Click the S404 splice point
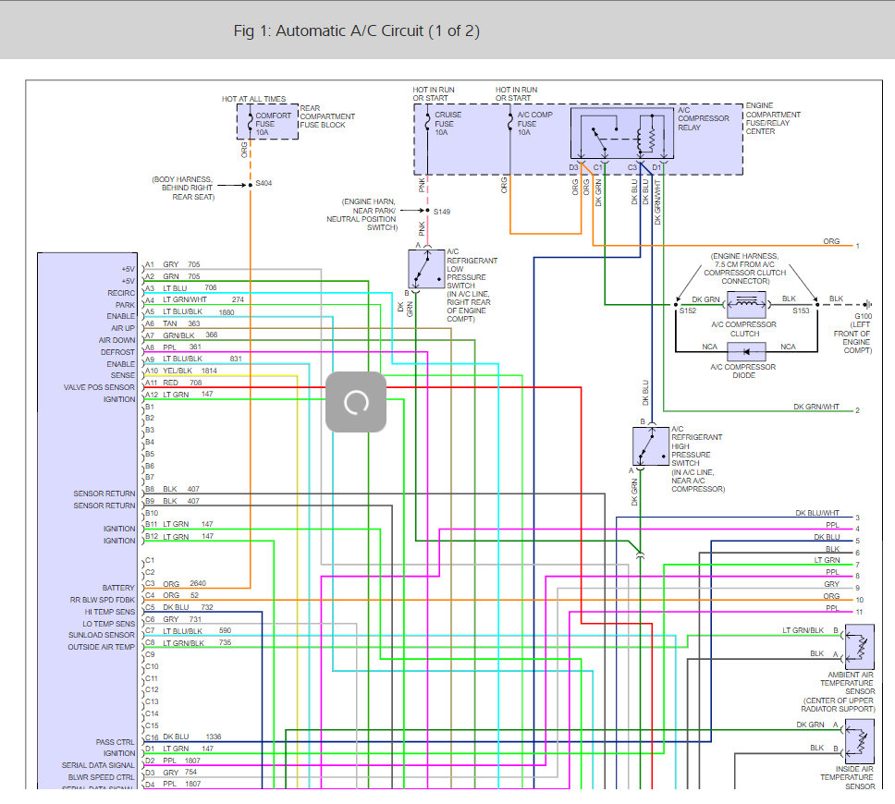Image resolution: width=895 pixels, height=804 pixels. click(250, 185)
